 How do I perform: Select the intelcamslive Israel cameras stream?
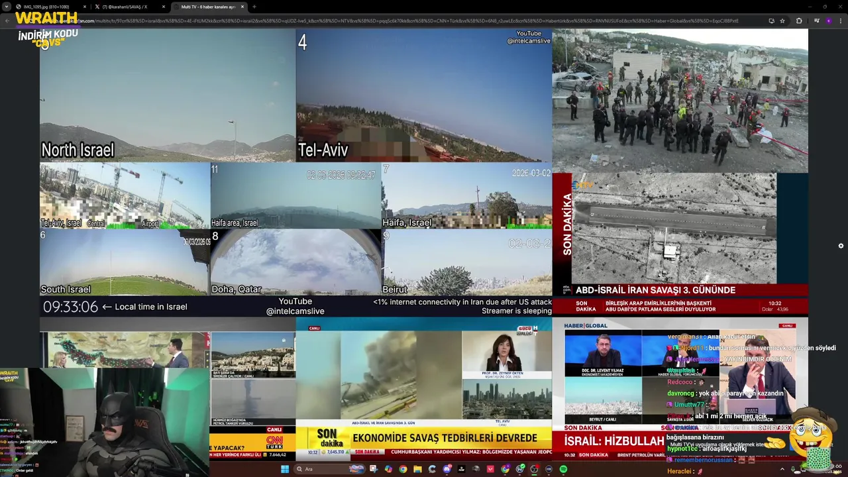pyautogui.click(x=295, y=173)
